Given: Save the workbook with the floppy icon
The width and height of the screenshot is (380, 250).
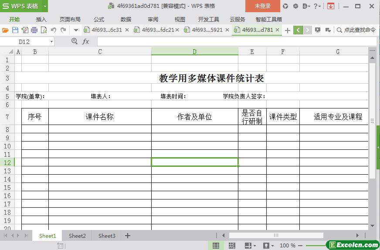Looking at the screenshot, I should coord(15,30).
